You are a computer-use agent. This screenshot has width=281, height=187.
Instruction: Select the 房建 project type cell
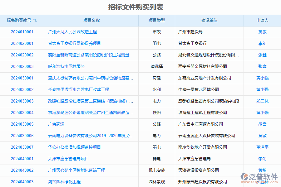click(x=157, y=78)
